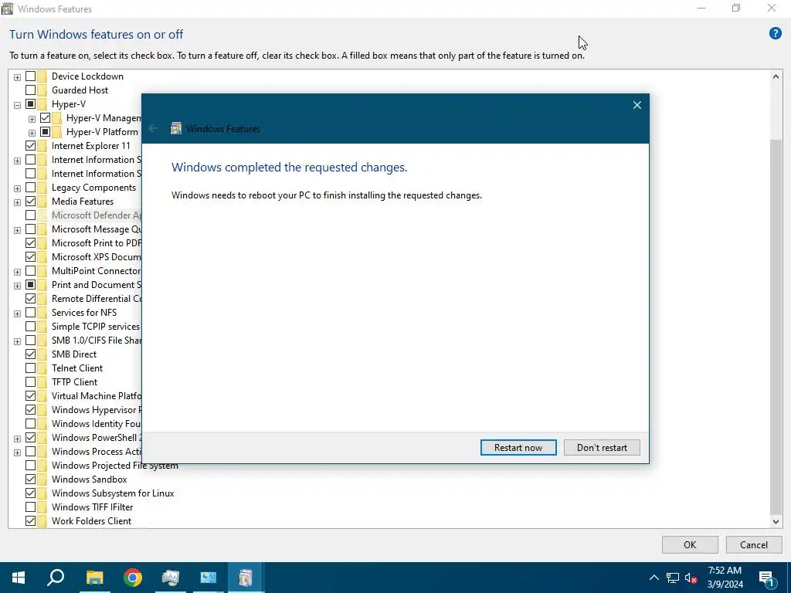The image size is (791, 593).
Task: Open the Windows Start menu
Action: pos(19,578)
